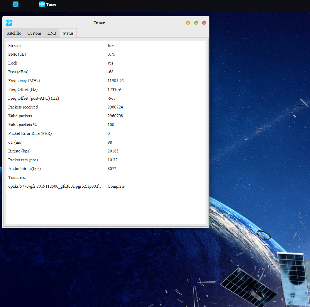
Task: Select the LNB tab
Action: click(x=52, y=33)
